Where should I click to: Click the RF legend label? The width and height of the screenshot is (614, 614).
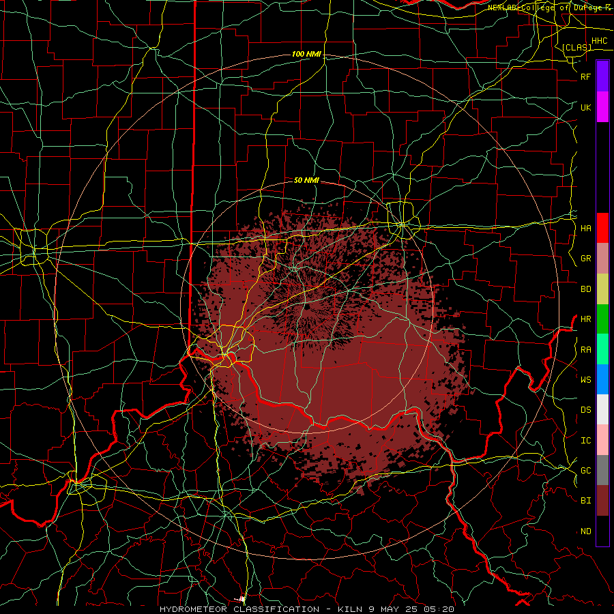(x=586, y=76)
